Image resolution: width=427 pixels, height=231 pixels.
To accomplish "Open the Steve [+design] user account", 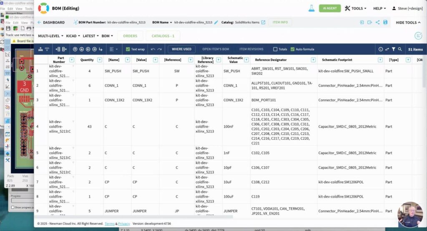I will [407, 8].
